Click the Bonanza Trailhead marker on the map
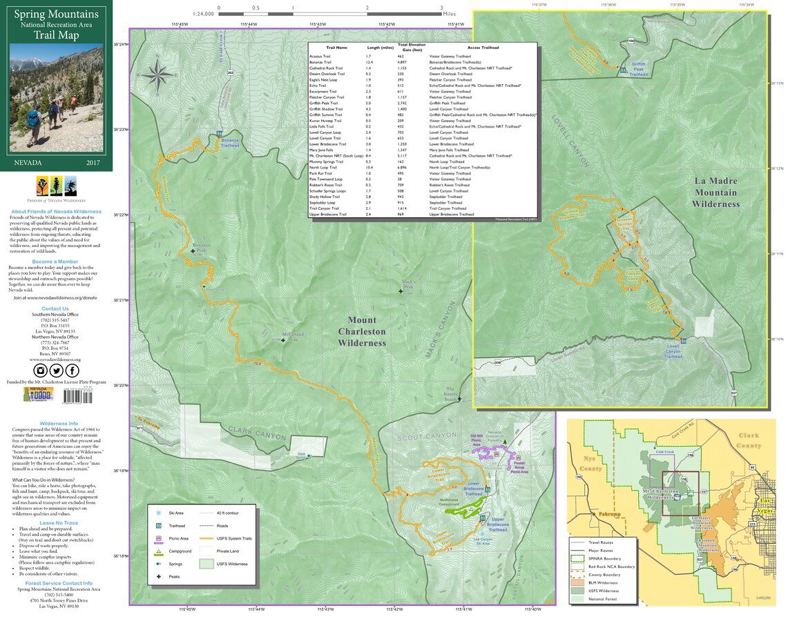The height and width of the screenshot is (619, 788). pos(218,133)
